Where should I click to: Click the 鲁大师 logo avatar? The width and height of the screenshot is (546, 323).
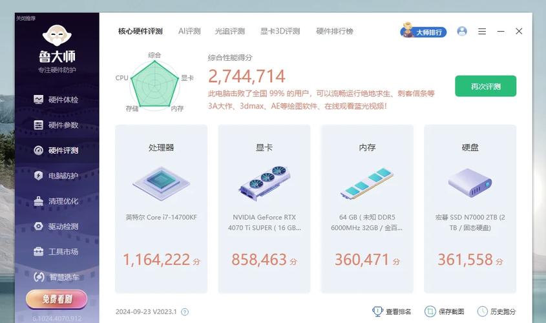[x=57, y=36]
